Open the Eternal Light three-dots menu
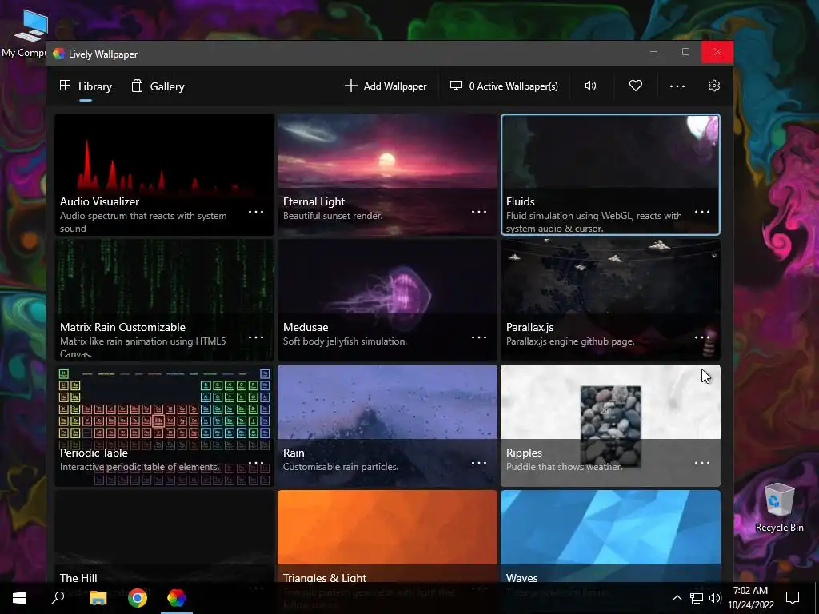 479,212
